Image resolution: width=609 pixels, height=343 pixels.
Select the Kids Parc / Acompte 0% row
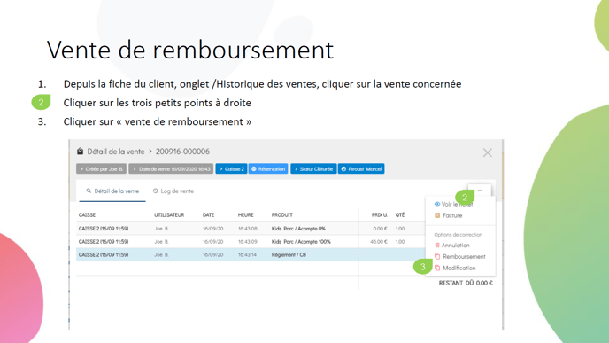[x=251, y=229]
